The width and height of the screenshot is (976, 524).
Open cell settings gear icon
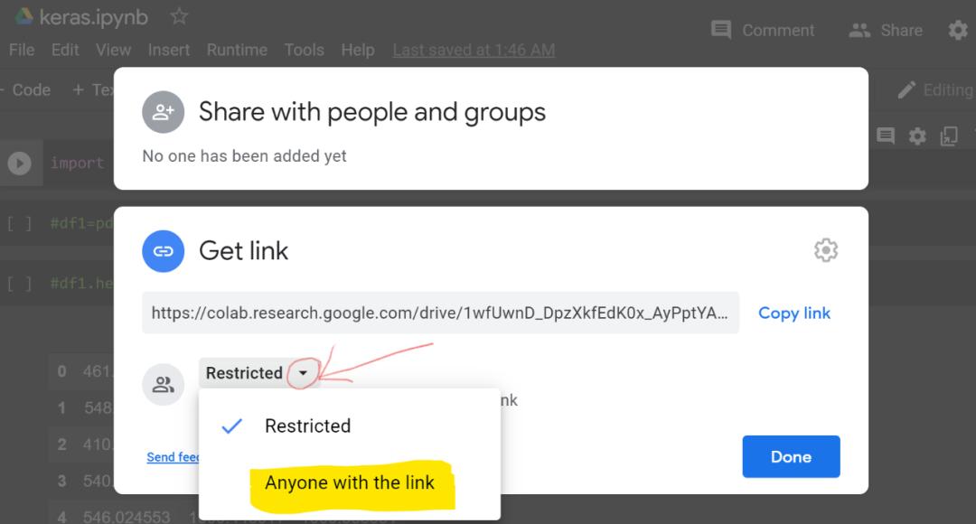coord(917,136)
